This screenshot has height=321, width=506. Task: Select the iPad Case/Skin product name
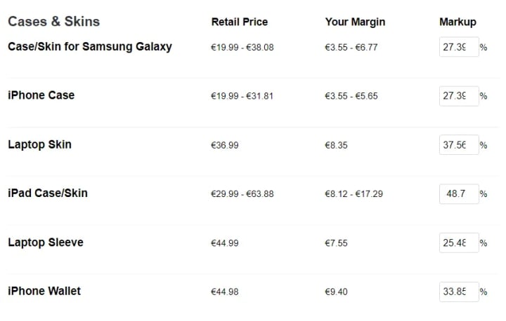[x=48, y=193]
